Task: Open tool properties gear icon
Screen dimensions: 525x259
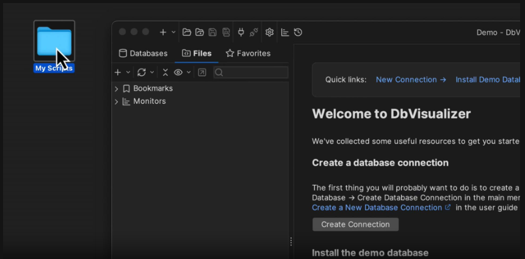Action: (x=269, y=32)
